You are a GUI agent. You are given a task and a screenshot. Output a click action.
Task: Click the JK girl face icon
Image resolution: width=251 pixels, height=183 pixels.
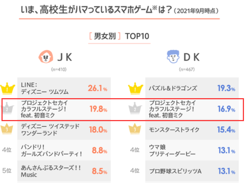click(x=46, y=57)
